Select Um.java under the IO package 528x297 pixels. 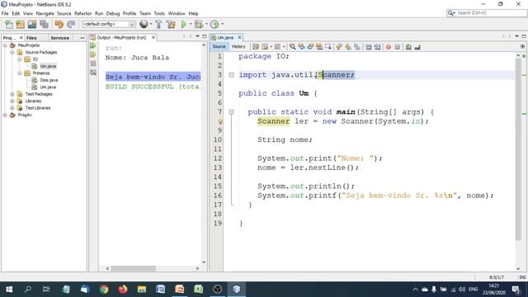[48, 66]
